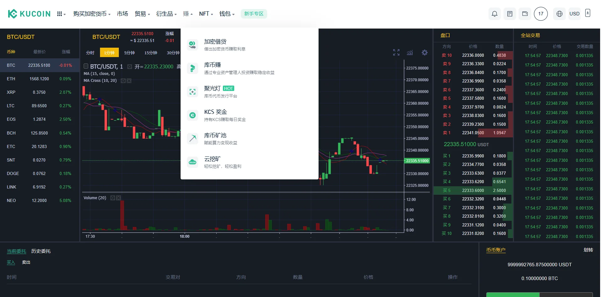The width and height of the screenshot is (602, 297).
Task: Expand the 购买加密货币 dropdown menu
Action: click(x=92, y=14)
